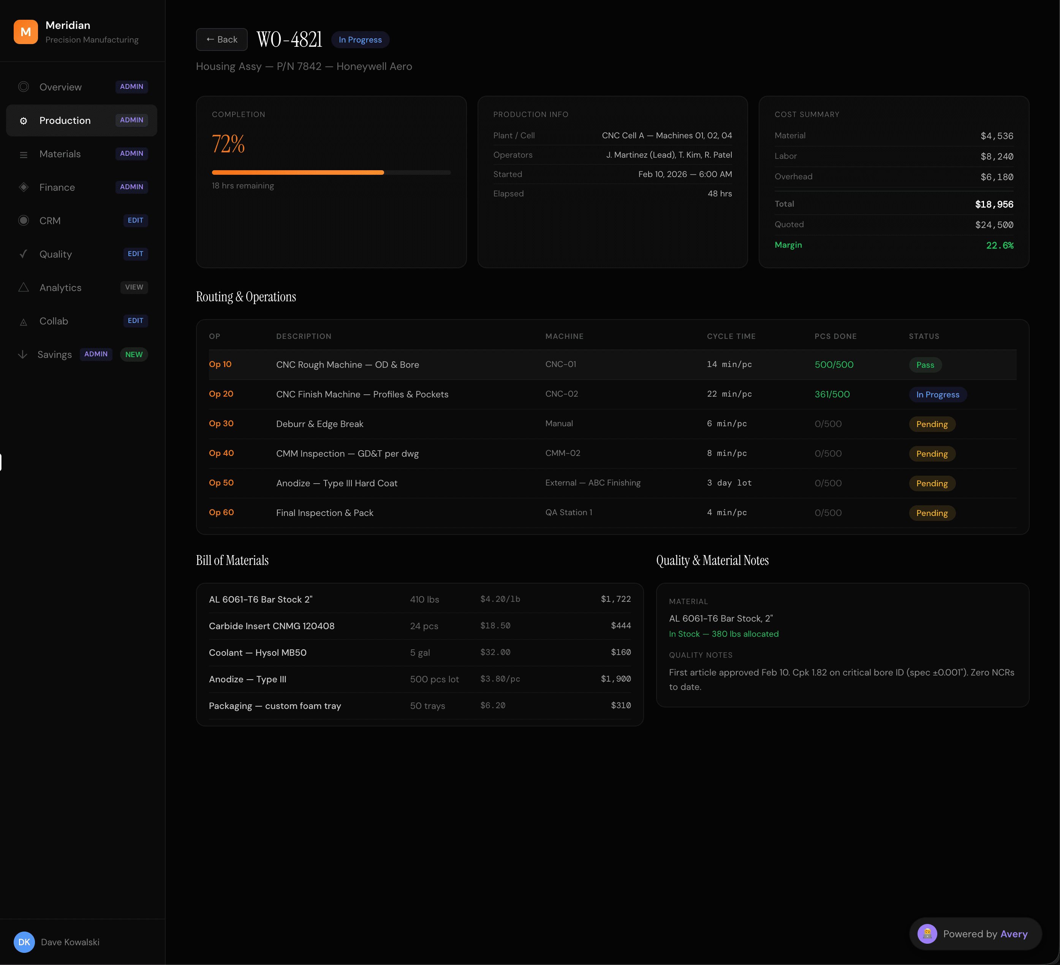Click the Savings down-arrow icon
Viewport: 1060px width, 965px height.
click(x=23, y=354)
